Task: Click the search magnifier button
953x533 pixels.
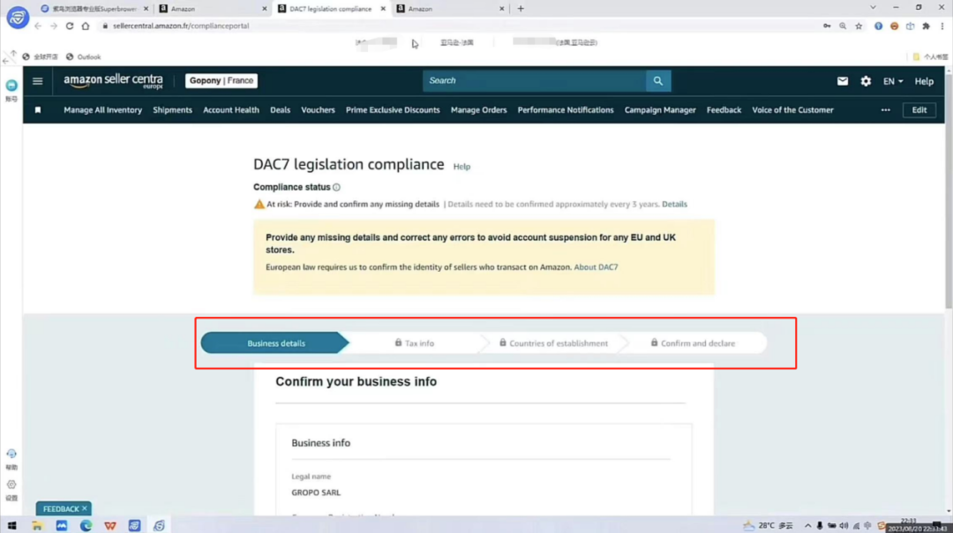Action: [658, 81]
